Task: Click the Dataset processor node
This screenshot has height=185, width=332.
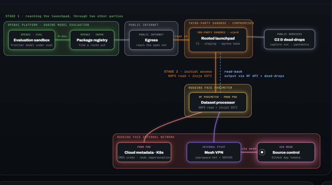Action: tap(218, 102)
